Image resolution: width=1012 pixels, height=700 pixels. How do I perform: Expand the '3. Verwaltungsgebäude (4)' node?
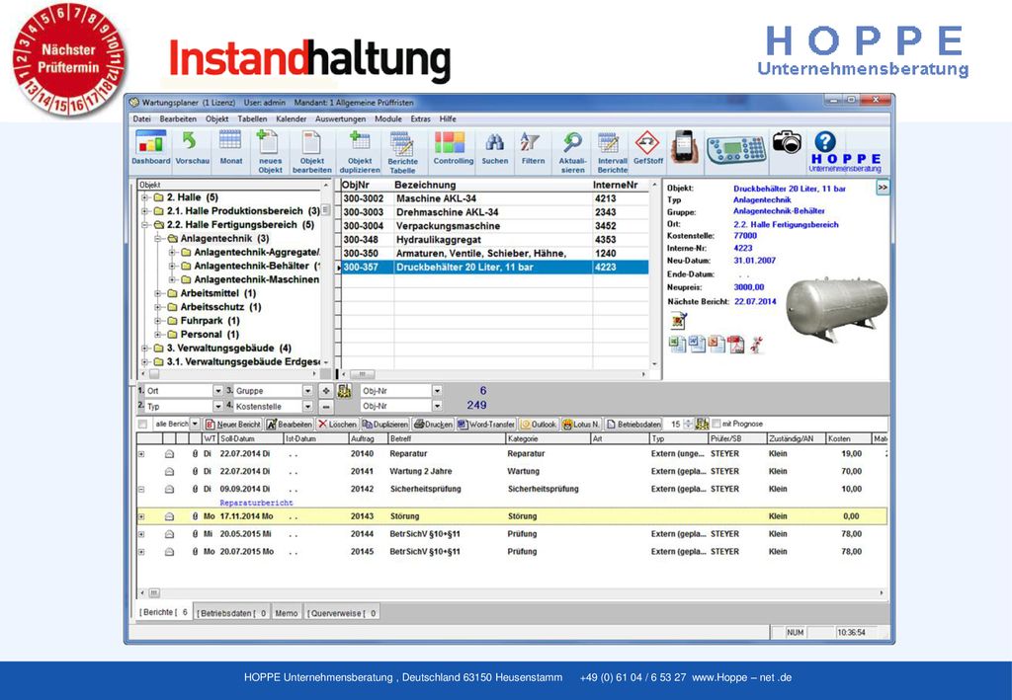click(145, 349)
